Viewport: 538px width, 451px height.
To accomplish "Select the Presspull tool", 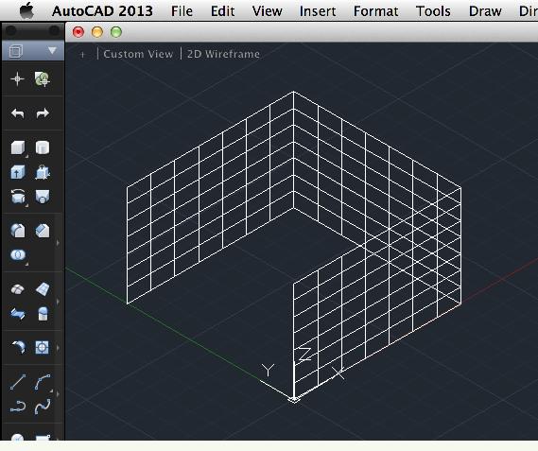I will [43, 172].
